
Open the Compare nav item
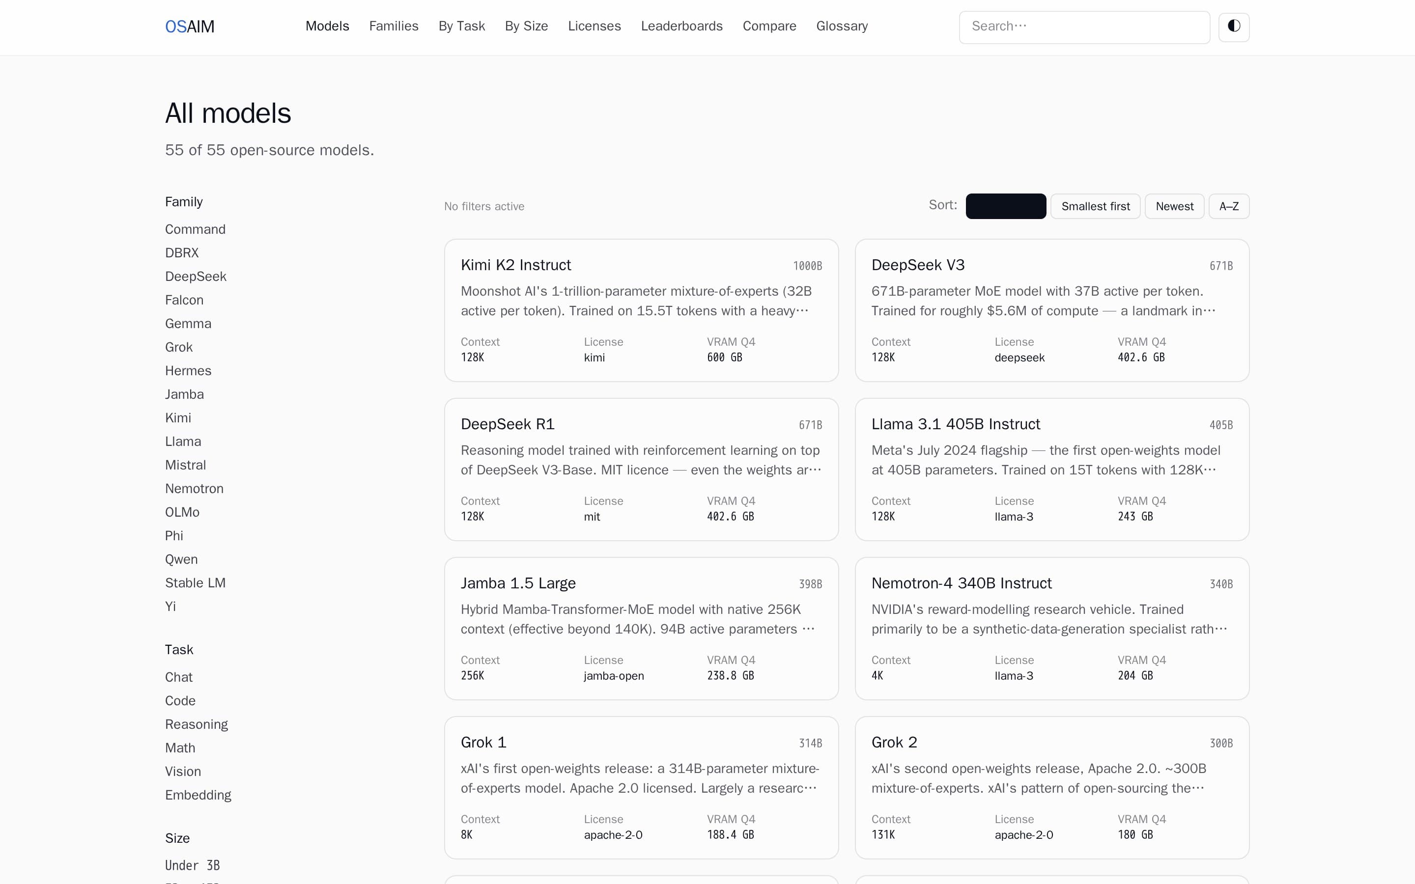[769, 27]
